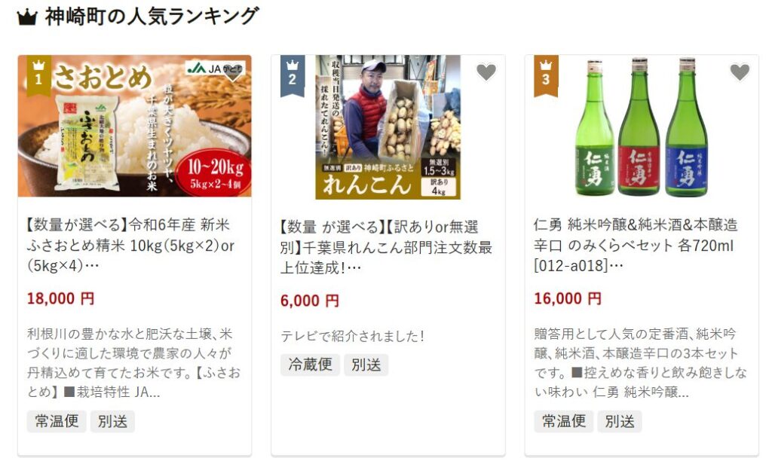Click the rank 1 gold crown badge
Image resolution: width=772 pixels, height=461 pixels.
coord(39,75)
